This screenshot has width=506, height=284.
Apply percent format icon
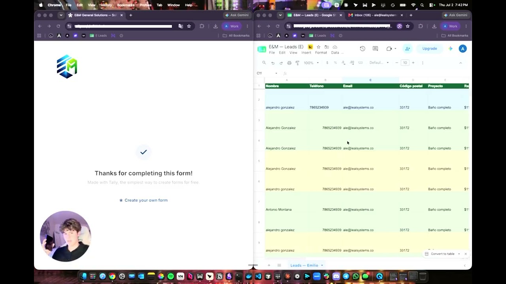tap(335, 63)
